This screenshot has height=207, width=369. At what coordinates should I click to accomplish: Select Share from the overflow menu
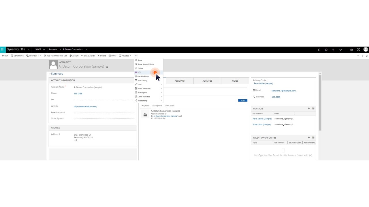pos(149,60)
